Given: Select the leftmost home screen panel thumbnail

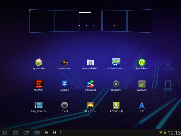Looking at the screenshot, I should [x=41, y=21].
